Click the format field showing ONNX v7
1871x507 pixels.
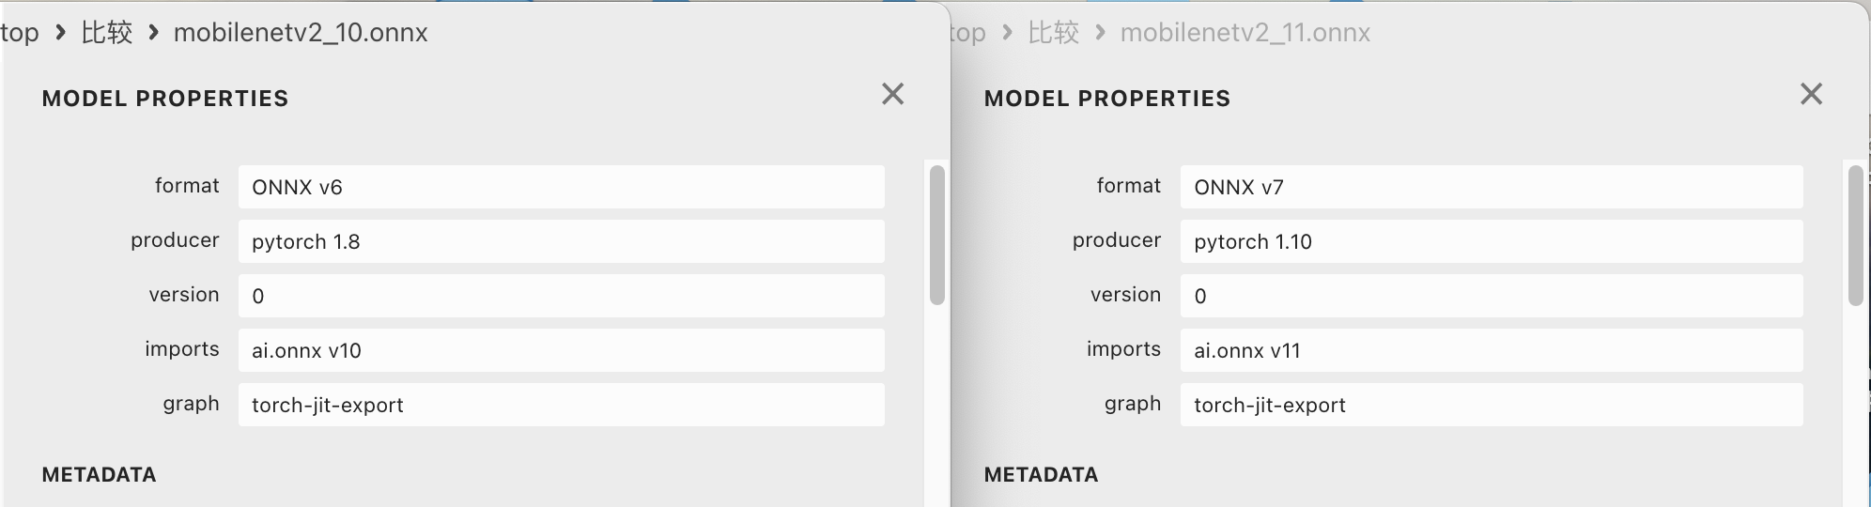(x=1492, y=187)
